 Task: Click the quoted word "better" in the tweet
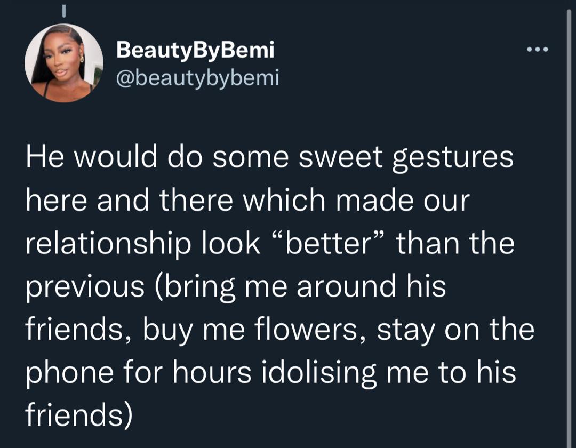(328, 244)
